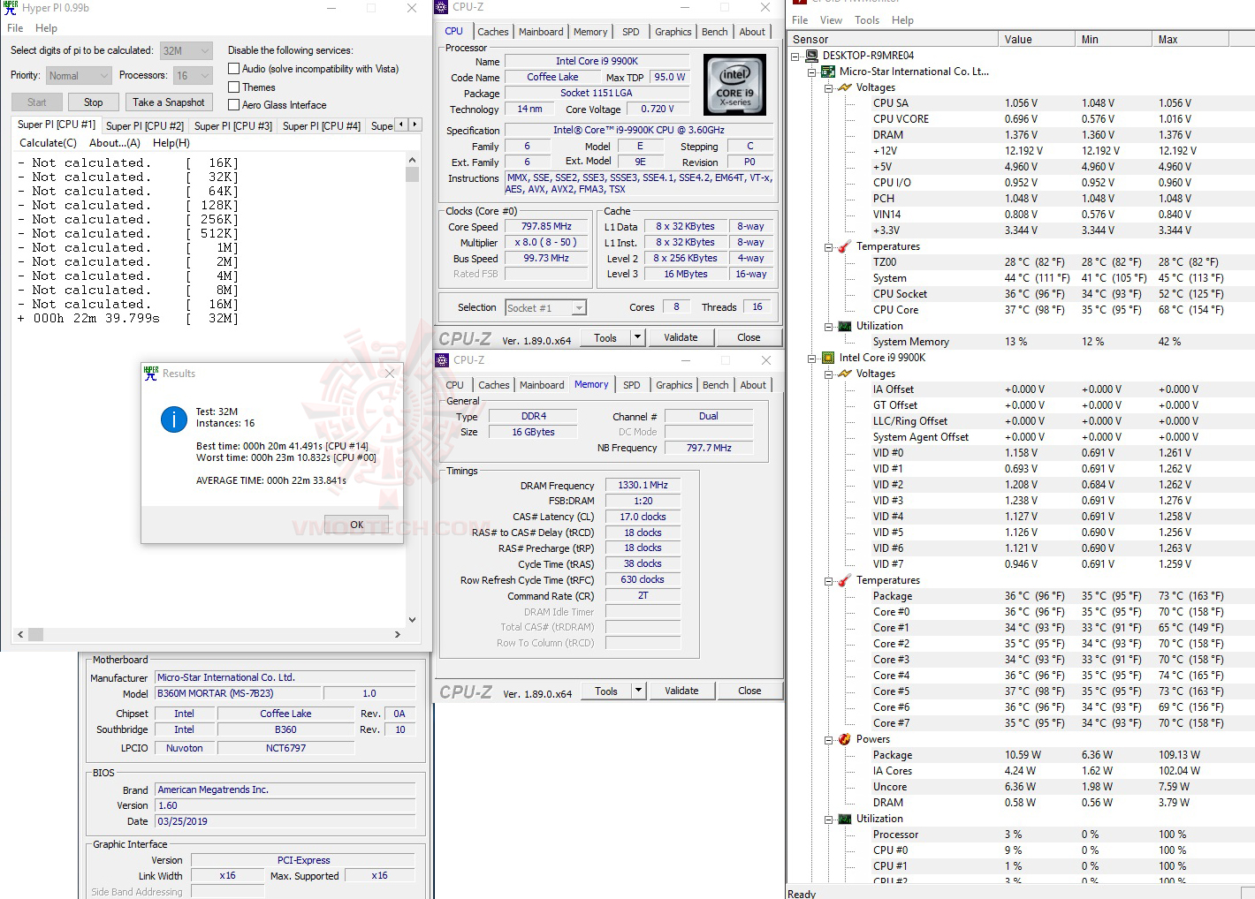Collapse the DESKTOP-R9MRE04 tree node
The width and height of the screenshot is (1255, 899).
point(795,56)
